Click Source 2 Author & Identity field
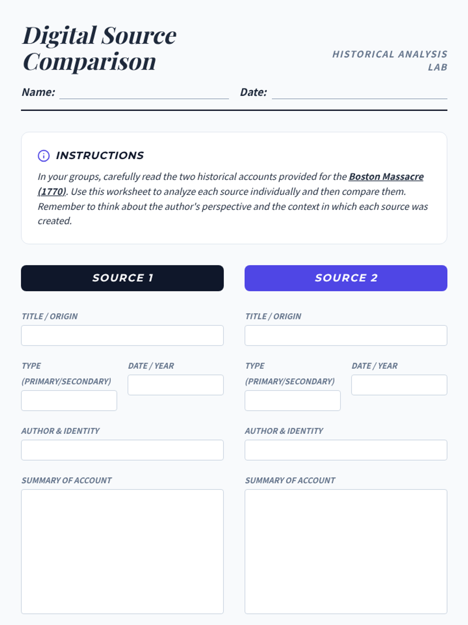Viewport: 468px width, 625px height. coord(346,450)
